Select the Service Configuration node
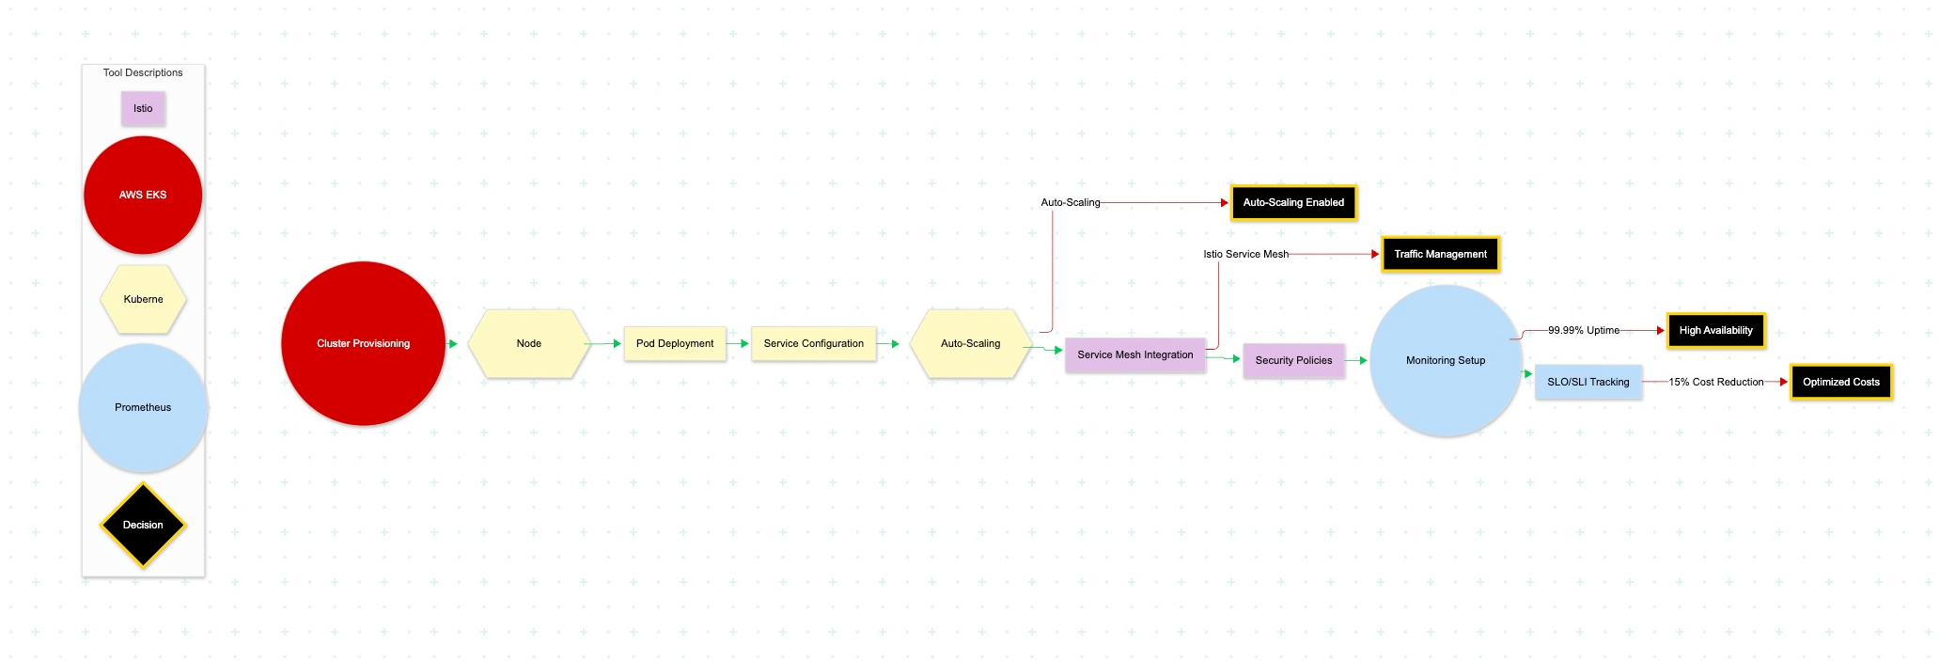1940x661 pixels. (x=813, y=343)
